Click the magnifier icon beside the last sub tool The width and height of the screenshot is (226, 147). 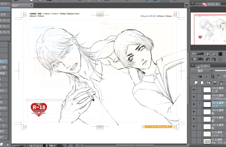[6, 138]
